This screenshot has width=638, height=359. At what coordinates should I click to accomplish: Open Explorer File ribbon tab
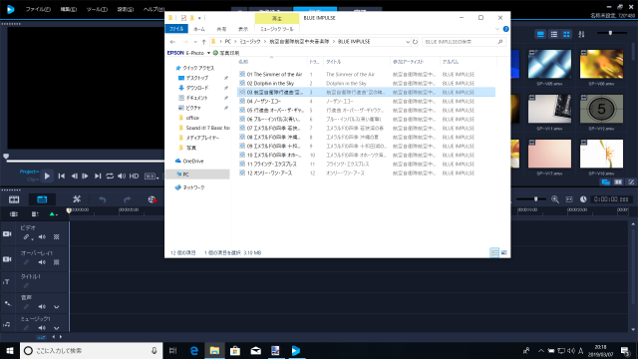click(x=176, y=29)
